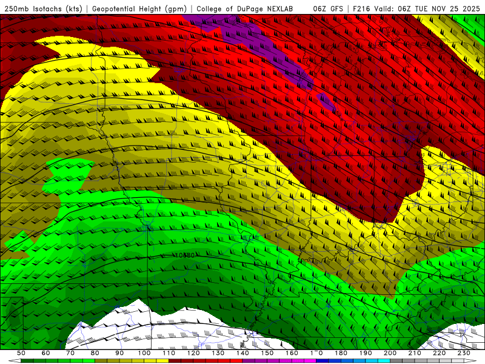Click the 'Geopotential Height (gpm)' header label
This screenshot has width=485, height=364.
[139, 8]
